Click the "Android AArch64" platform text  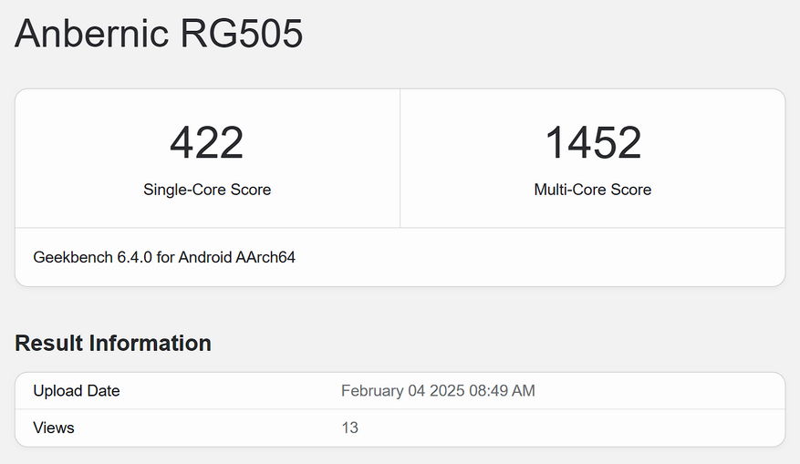[236, 257]
